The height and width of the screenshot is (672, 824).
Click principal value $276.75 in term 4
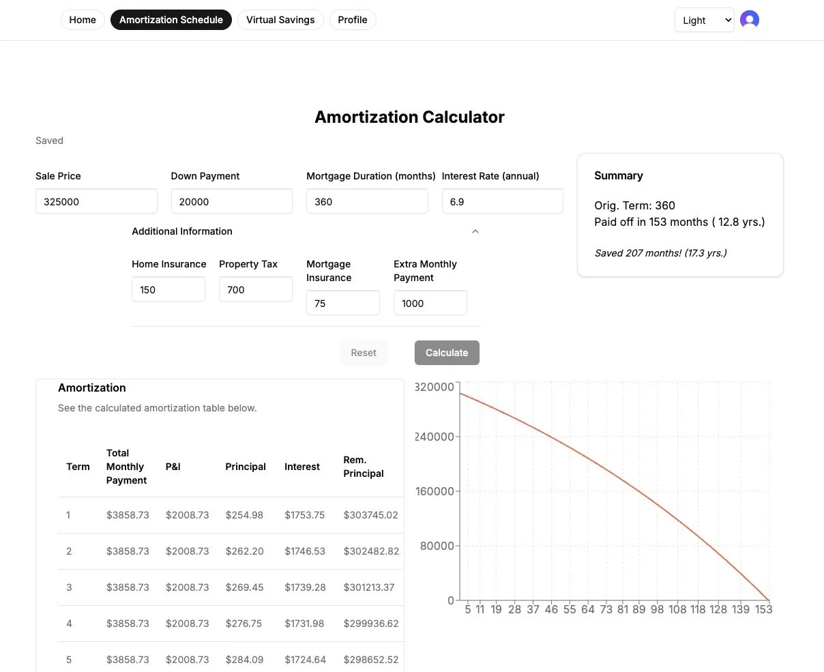[x=244, y=624]
